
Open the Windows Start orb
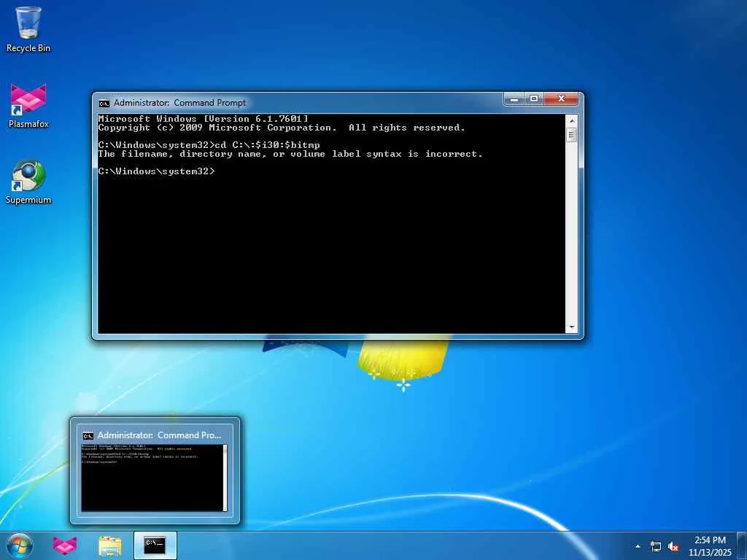coord(20,545)
